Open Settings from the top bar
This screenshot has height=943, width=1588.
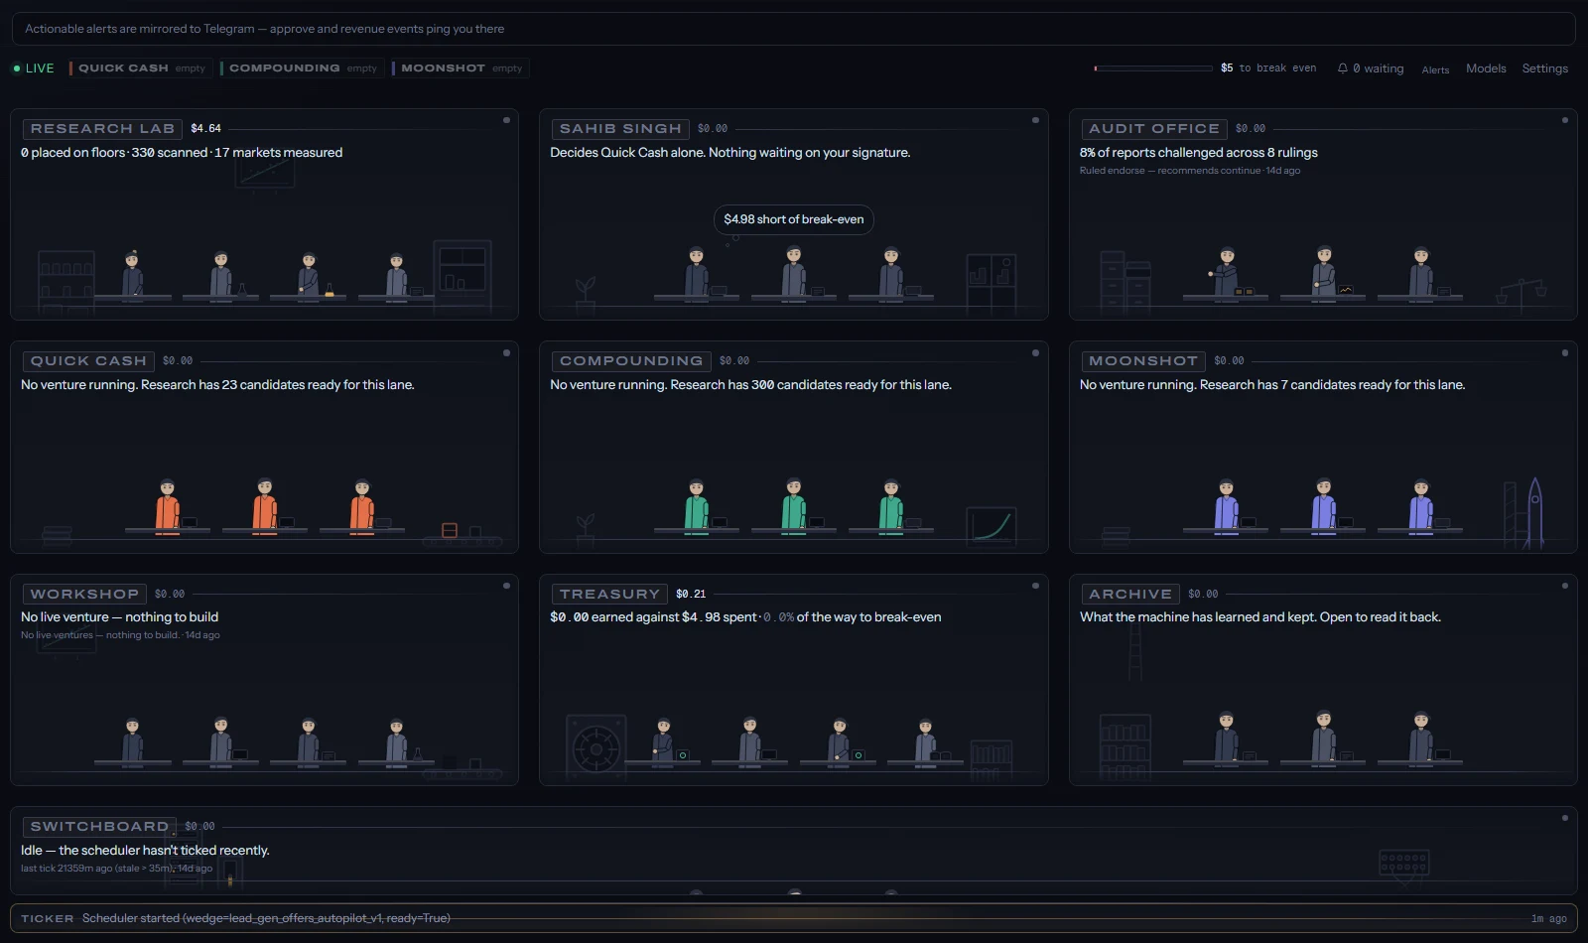pyautogui.click(x=1544, y=68)
